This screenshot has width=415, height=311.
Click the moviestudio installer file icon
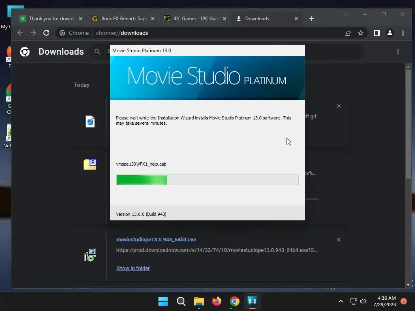(x=90, y=255)
